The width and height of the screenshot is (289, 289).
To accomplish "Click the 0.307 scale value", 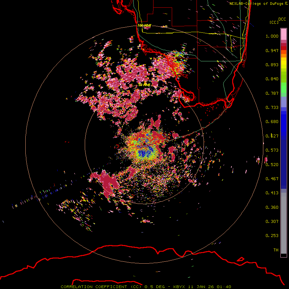I will point(272,222).
